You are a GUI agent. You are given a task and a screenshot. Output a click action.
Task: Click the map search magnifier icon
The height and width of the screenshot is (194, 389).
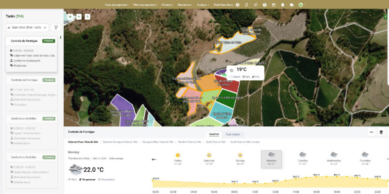(x=87, y=17)
